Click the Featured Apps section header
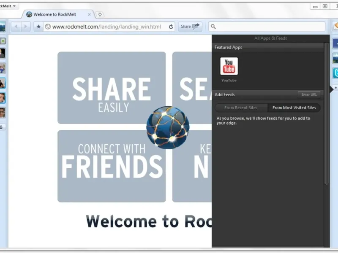The image size is (338, 253). point(268,47)
